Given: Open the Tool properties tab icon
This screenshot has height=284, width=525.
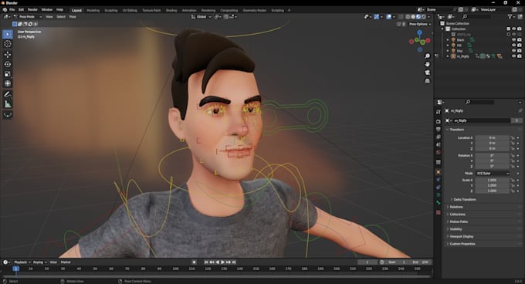Looking at the screenshot, I should (439, 112).
